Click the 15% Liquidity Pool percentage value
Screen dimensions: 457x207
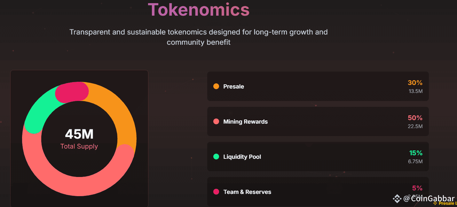point(416,153)
